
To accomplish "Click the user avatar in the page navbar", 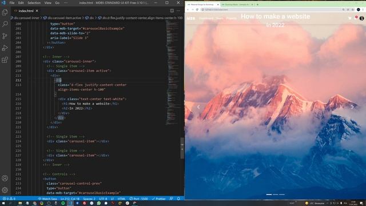I will pyautogui.click(x=362, y=18).
